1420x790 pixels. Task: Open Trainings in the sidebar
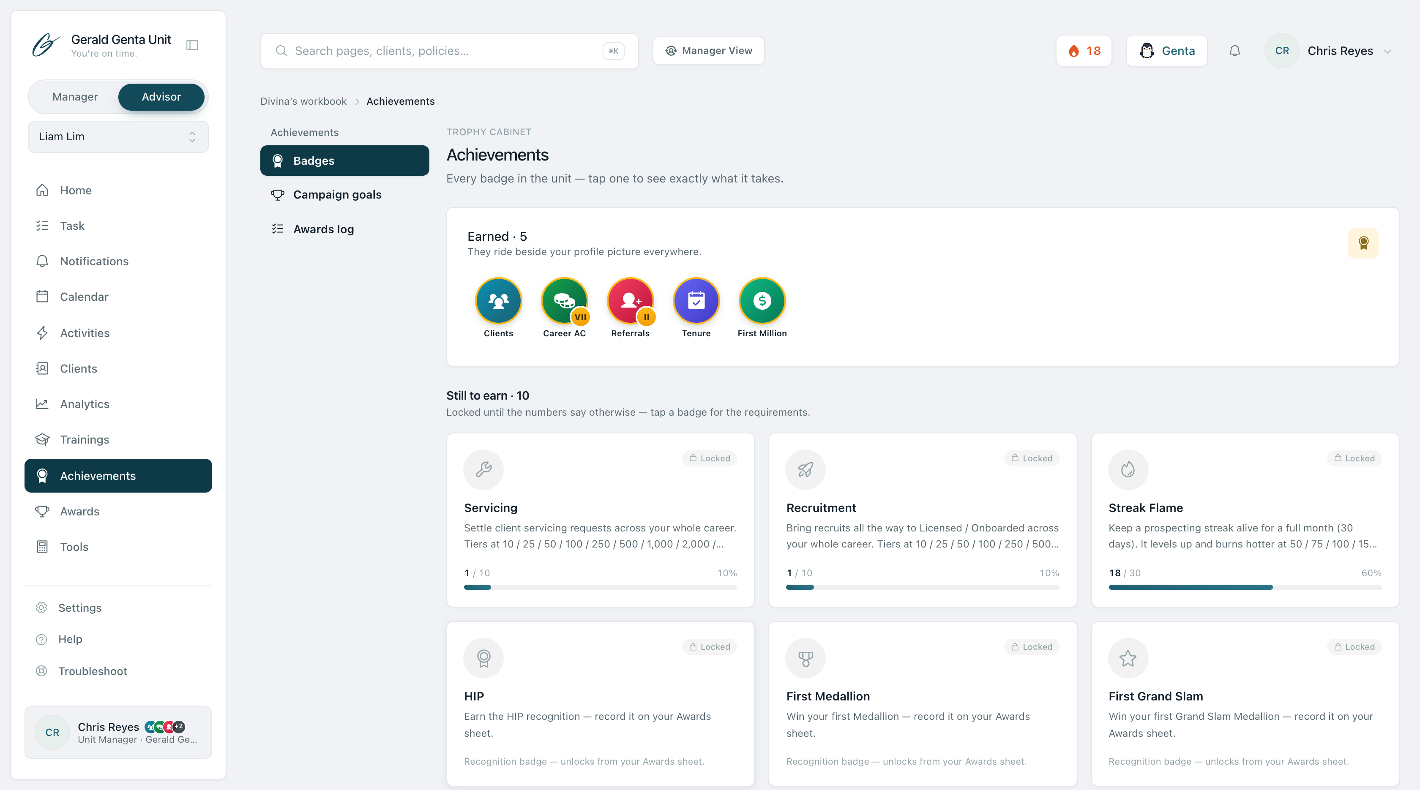click(x=118, y=440)
